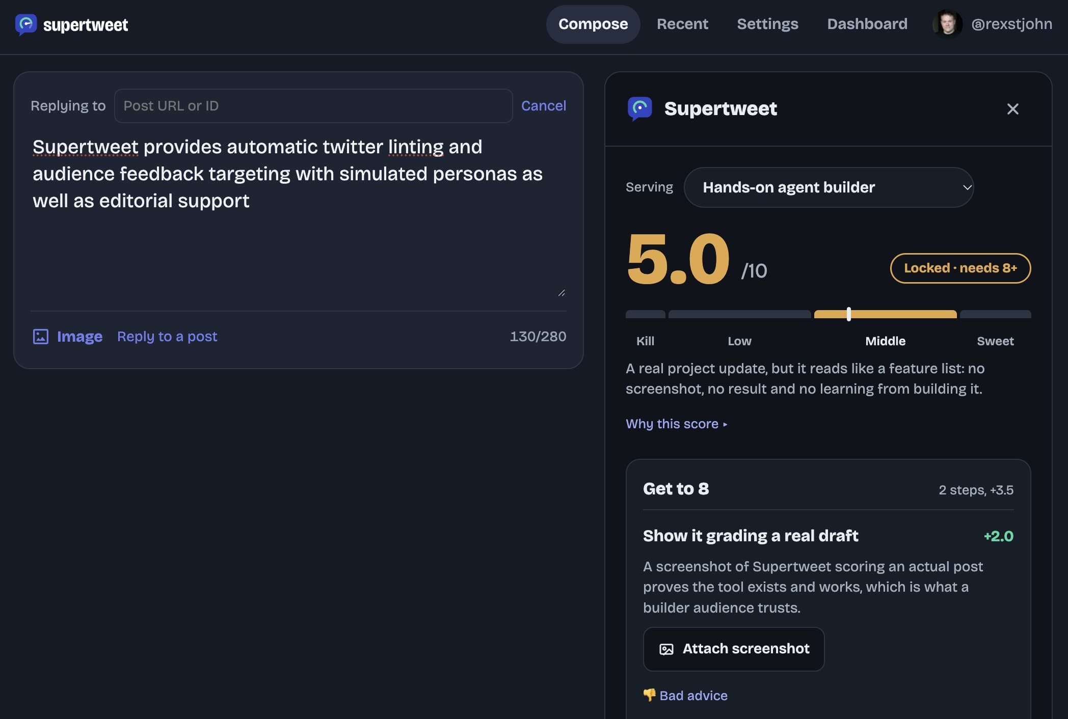Viewport: 1068px width, 719px height.
Task: Click the Image attachment icon
Action: pos(41,337)
